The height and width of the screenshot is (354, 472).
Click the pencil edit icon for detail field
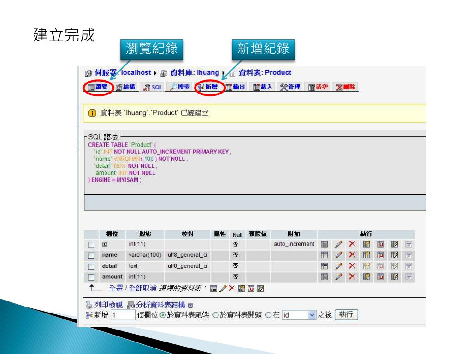click(x=338, y=266)
